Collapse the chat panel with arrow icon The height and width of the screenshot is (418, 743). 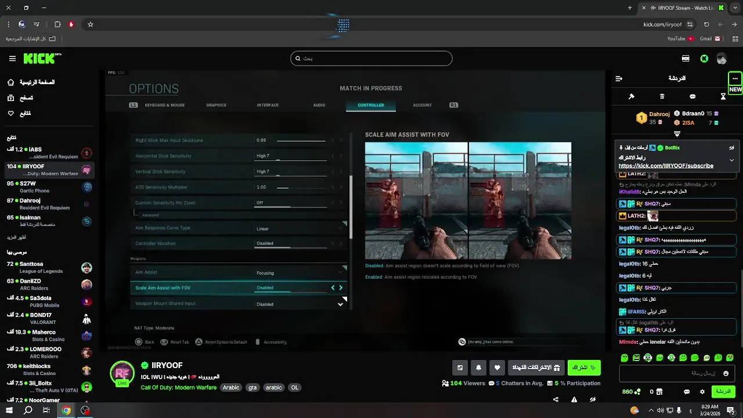click(x=619, y=78)
